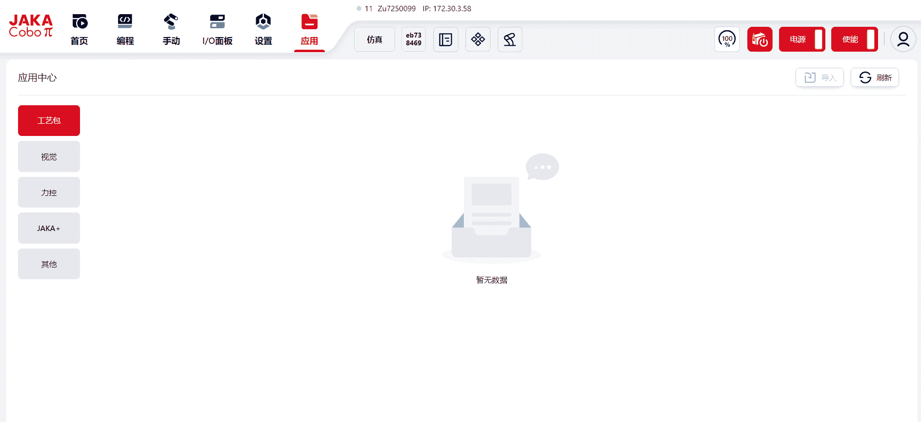Switch to the JAKA+ category
This screenshot has width=921, height=422.
pos(49,228)
